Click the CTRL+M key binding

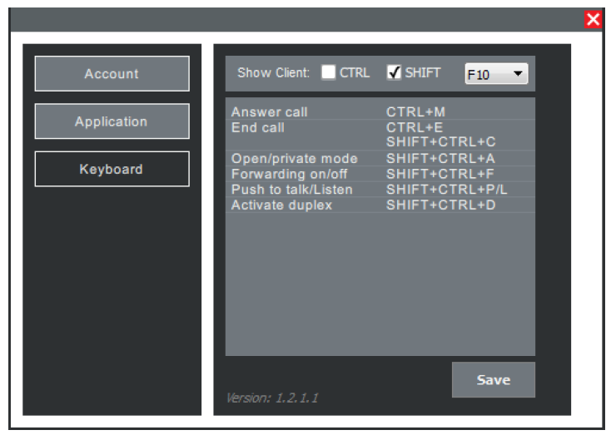click(x=416, y=112)
